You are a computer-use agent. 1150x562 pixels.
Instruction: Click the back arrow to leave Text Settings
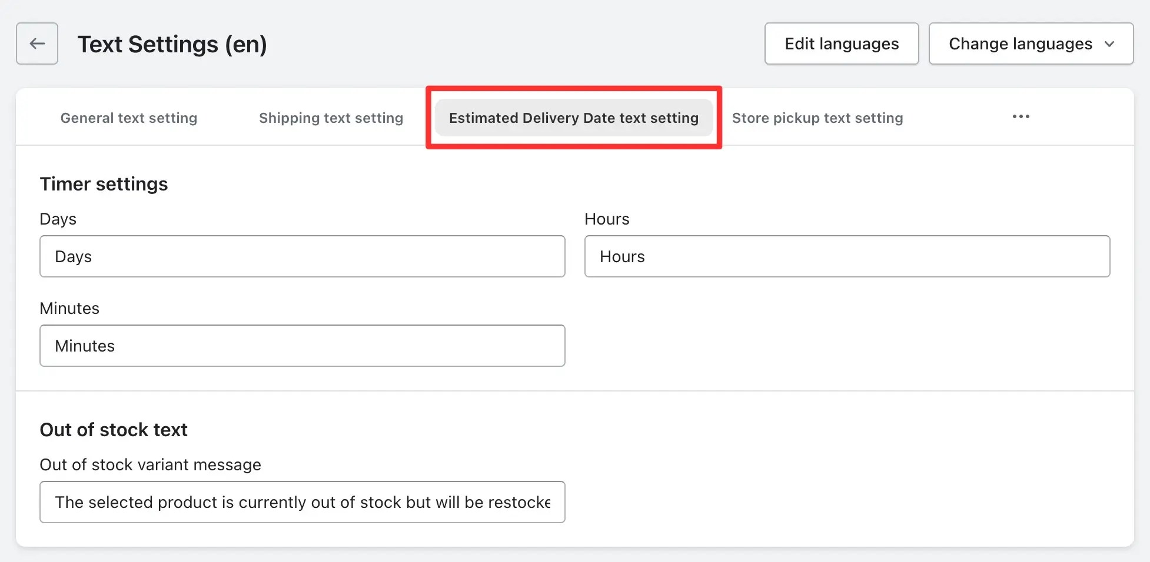point(36,44)
